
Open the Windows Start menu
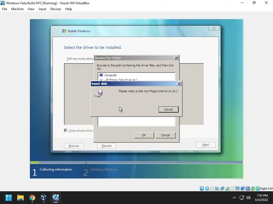coord(9,198)
